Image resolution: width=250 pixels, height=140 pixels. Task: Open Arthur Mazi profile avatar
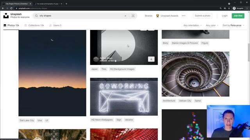click(96, 59)
